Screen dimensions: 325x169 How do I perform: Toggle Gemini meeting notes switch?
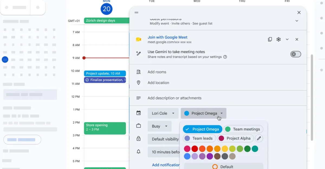coord(295,54)
